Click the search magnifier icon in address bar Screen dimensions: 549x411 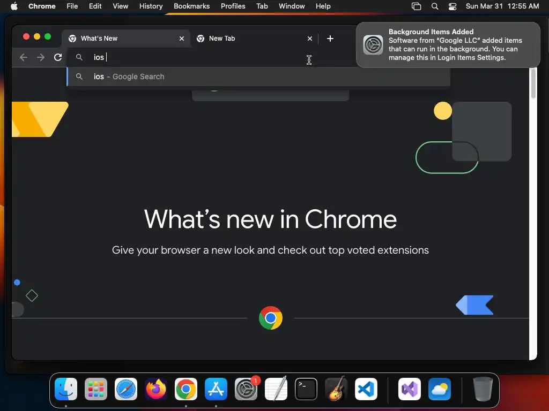click(x=79, y=57)
